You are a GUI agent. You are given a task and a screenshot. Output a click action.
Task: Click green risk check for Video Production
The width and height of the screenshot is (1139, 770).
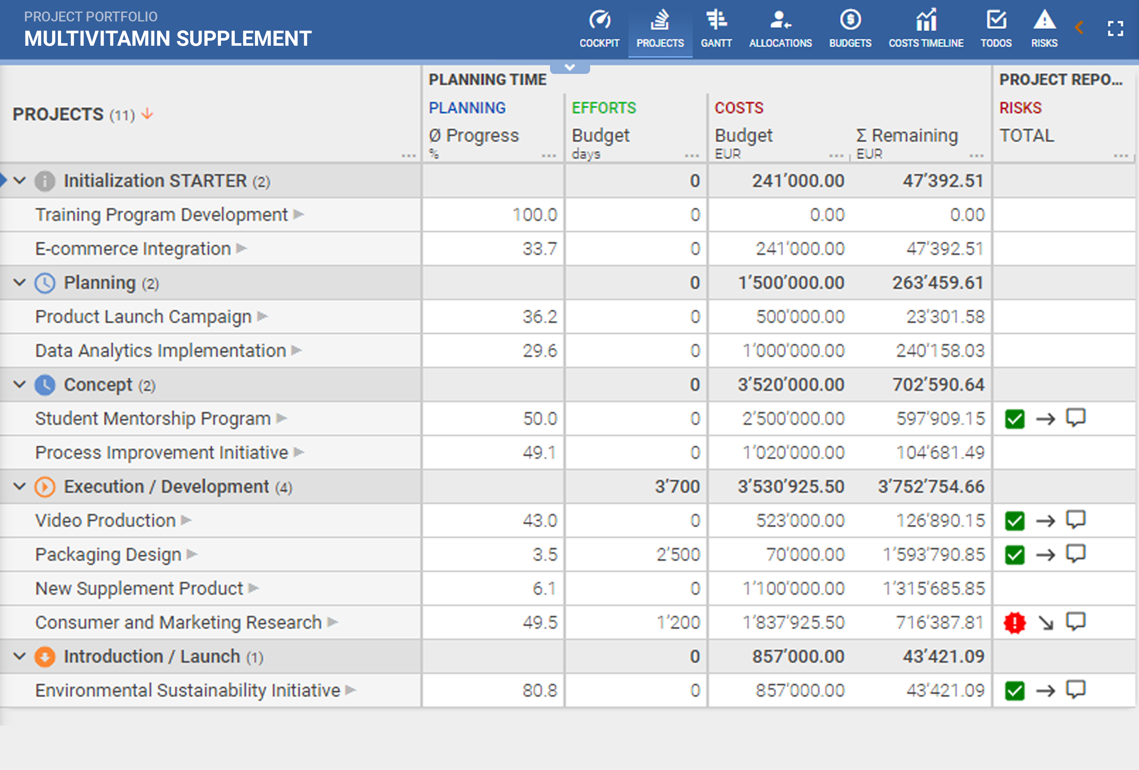[x=1015, y=521]
